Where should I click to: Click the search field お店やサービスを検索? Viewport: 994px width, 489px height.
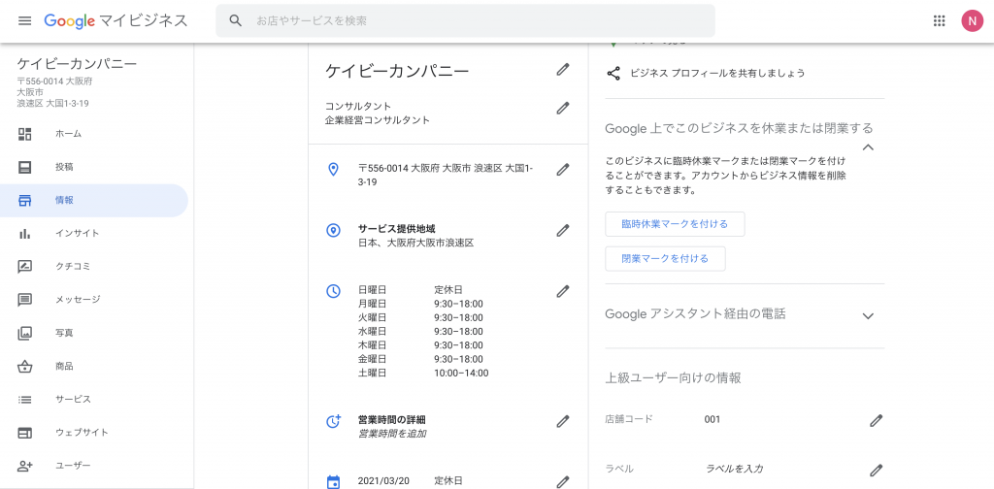click(x=465, y=21)
